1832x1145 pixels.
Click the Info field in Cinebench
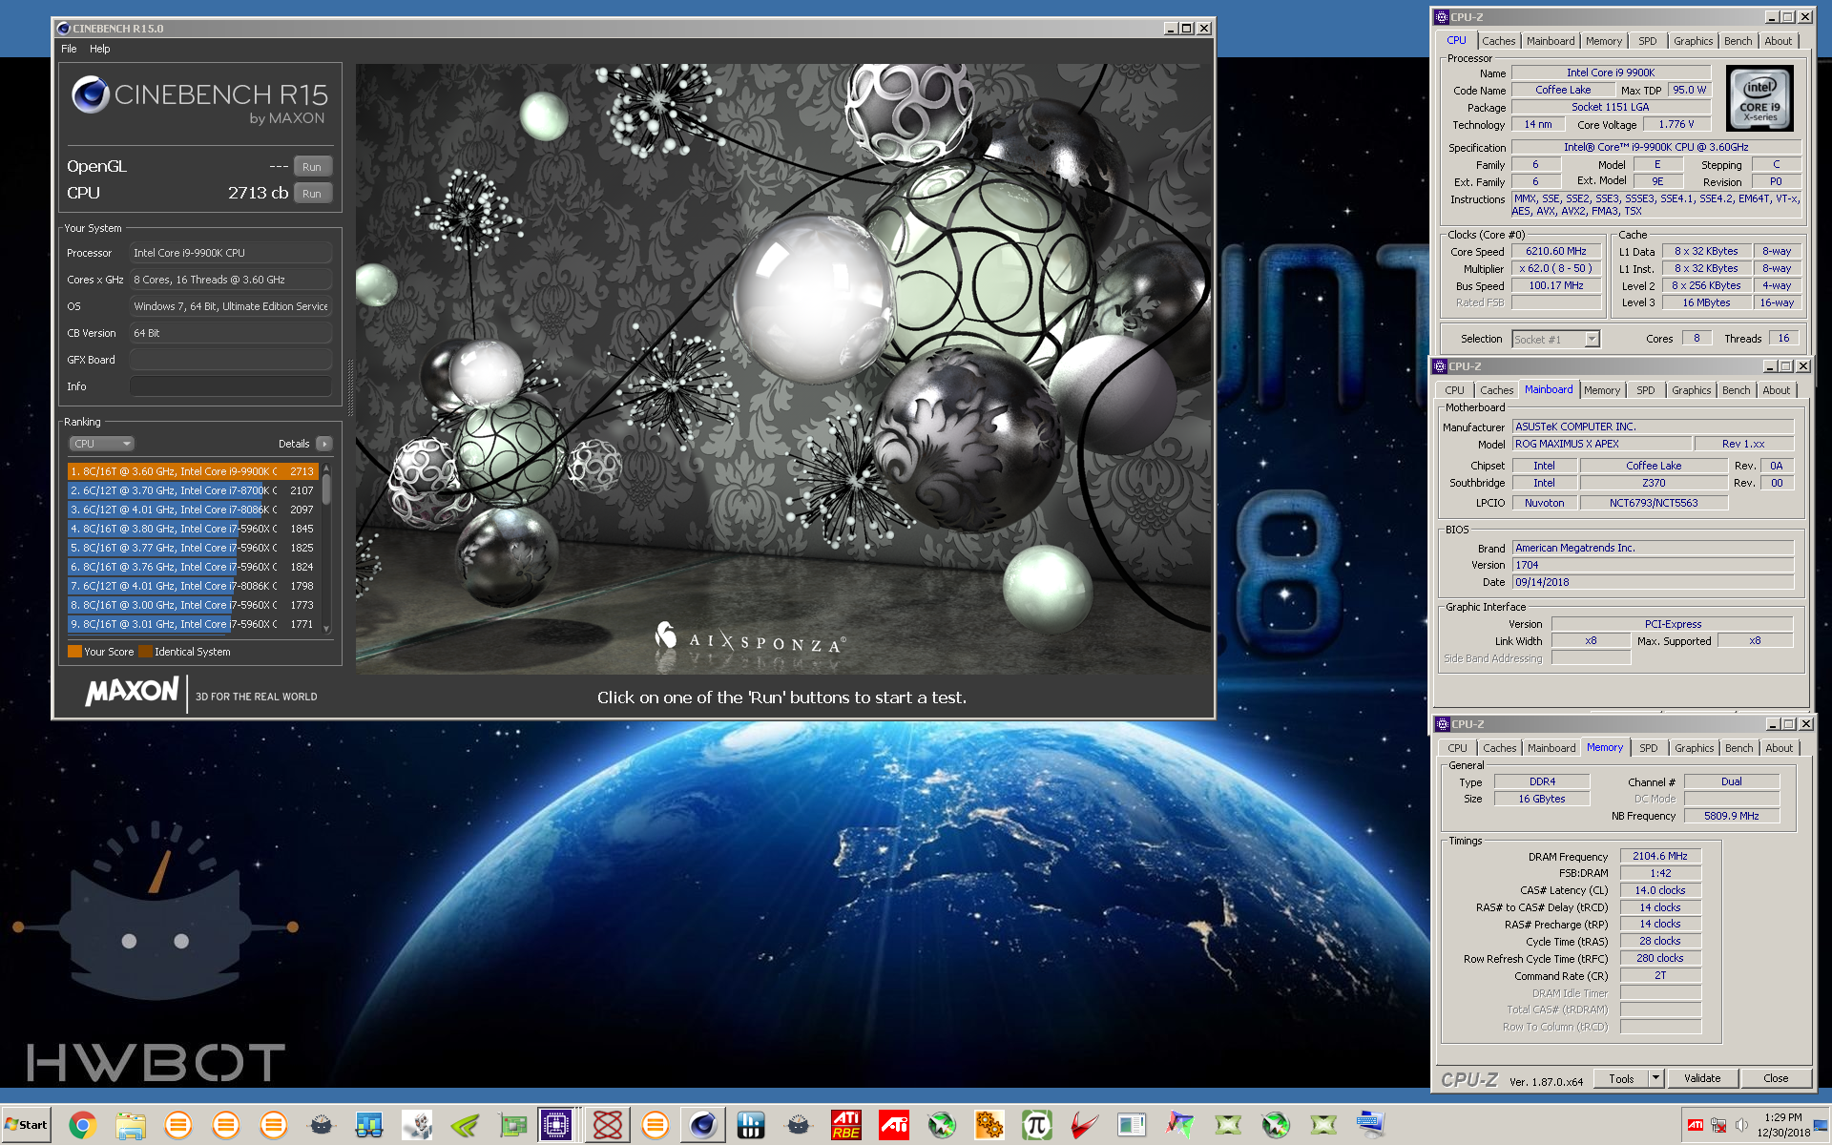coord(231,386)
